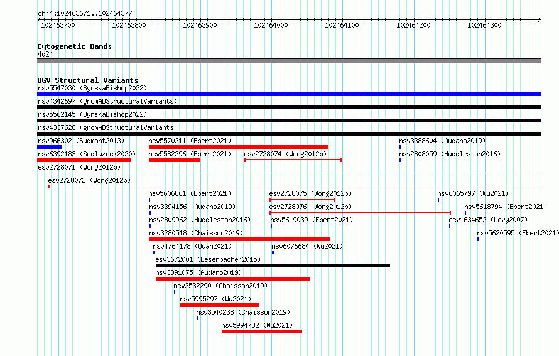
Task: Click nsv5995297 (Wu2021) label
Action: coord(215,299)
